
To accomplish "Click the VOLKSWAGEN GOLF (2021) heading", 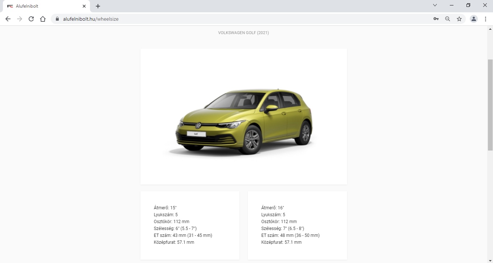I will tap(243, 33).
